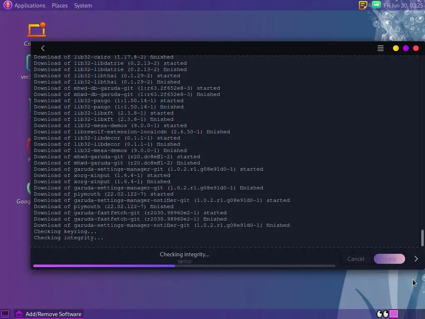Click the librewolf-extension-localcdn finished line
Image resolution: width=425 pixels, height=319 pixels.
(132, 132)
